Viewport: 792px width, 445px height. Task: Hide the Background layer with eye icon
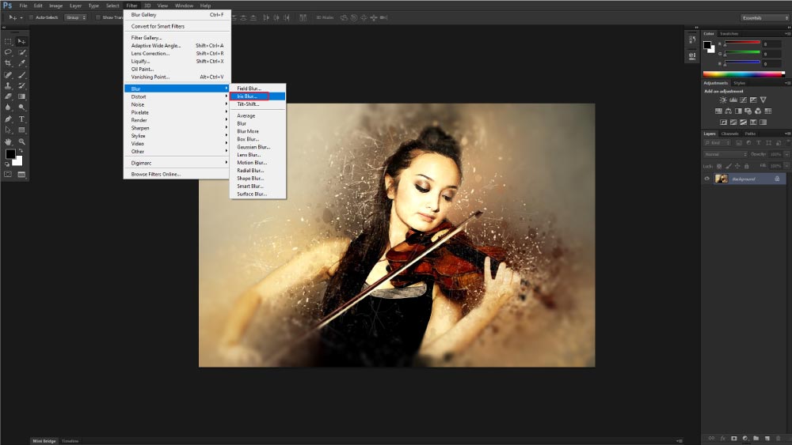(706, 179)
